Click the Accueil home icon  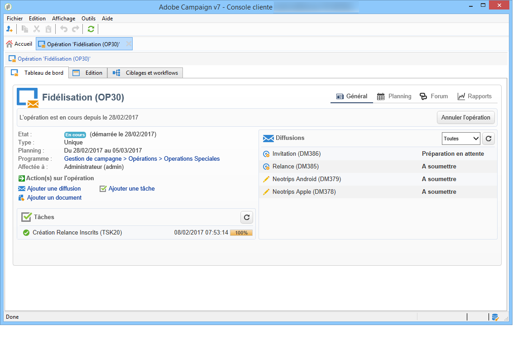[10, 44]
